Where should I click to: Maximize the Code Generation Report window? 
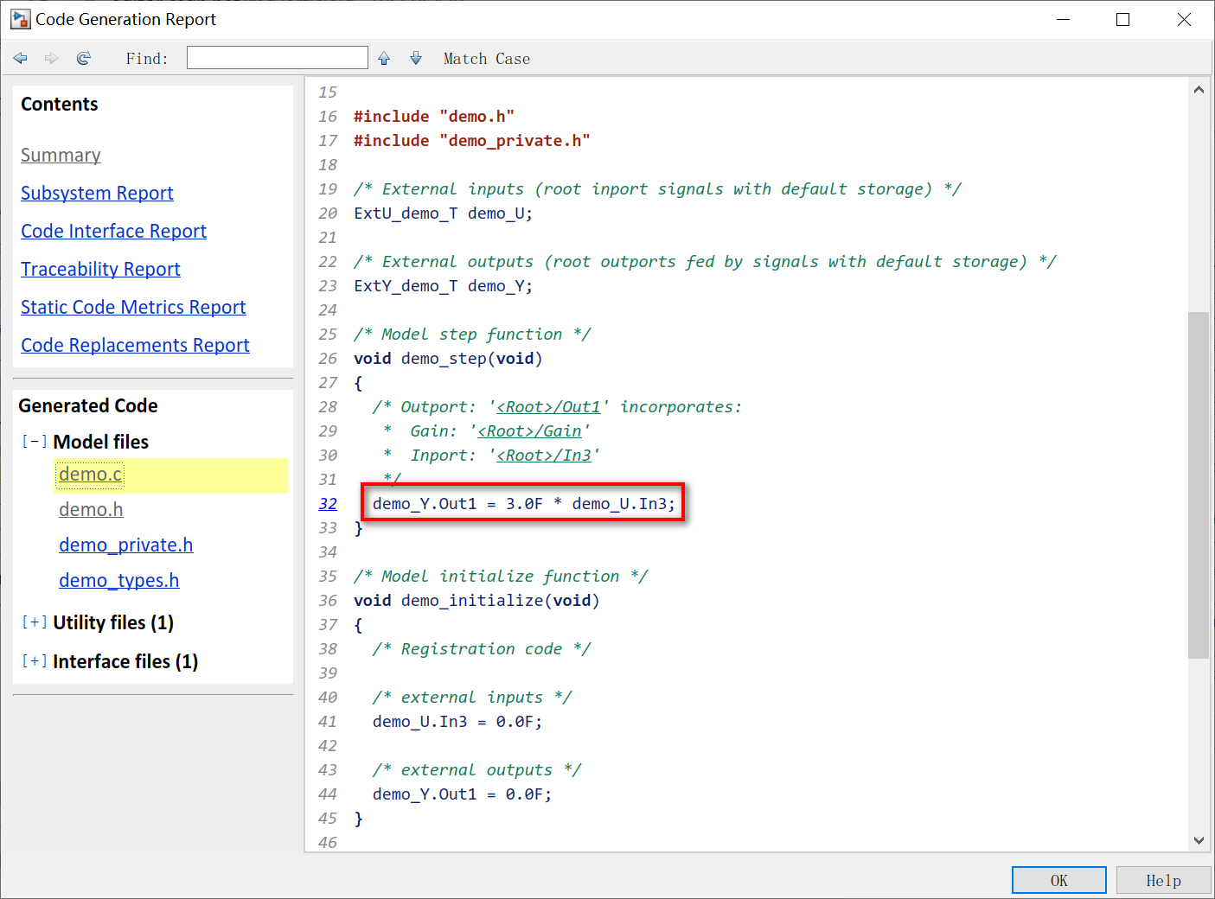[1123, 19]
